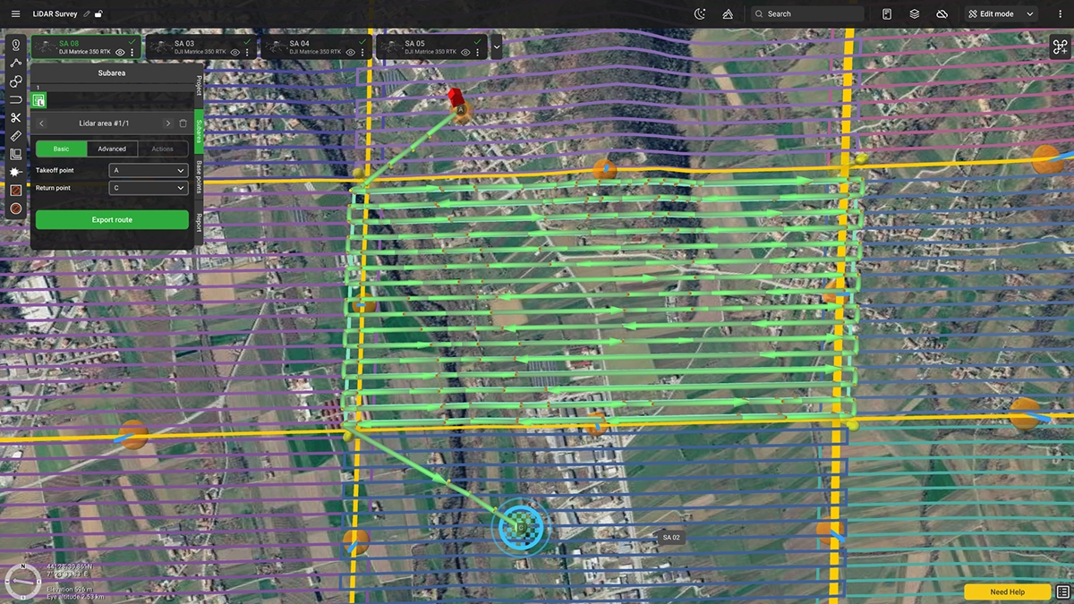This screenshot has width=1074, height=604.
Task: Toggle visibility of SA 03 route
Action: [235, 53]
